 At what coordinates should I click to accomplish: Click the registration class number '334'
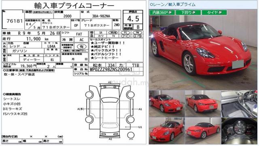point(111,65)
